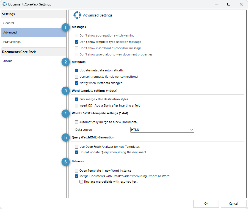Check Open Template in new Word Instance
The height and width of the screenshot is (209, 248).
(x=76, y=171)
